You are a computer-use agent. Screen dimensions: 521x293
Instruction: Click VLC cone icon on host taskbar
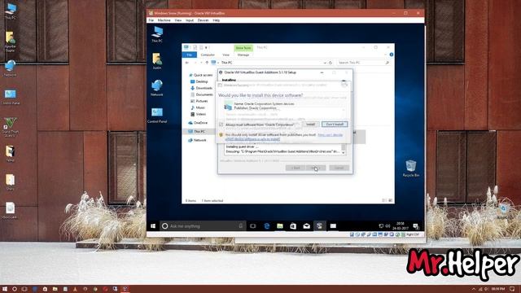[76, 289]
